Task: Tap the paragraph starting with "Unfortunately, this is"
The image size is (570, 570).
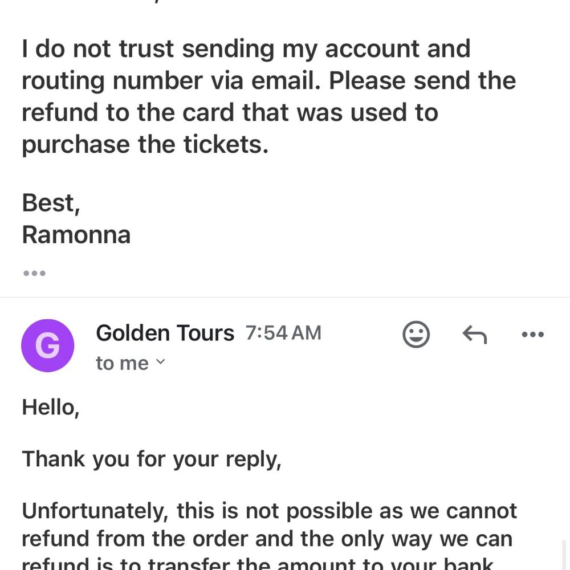Action: coord(269,535)
